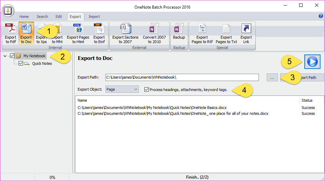Click the Success status of OneNote Basics.docx
Viewport: 325px width, 181px height.
[308, 108]
